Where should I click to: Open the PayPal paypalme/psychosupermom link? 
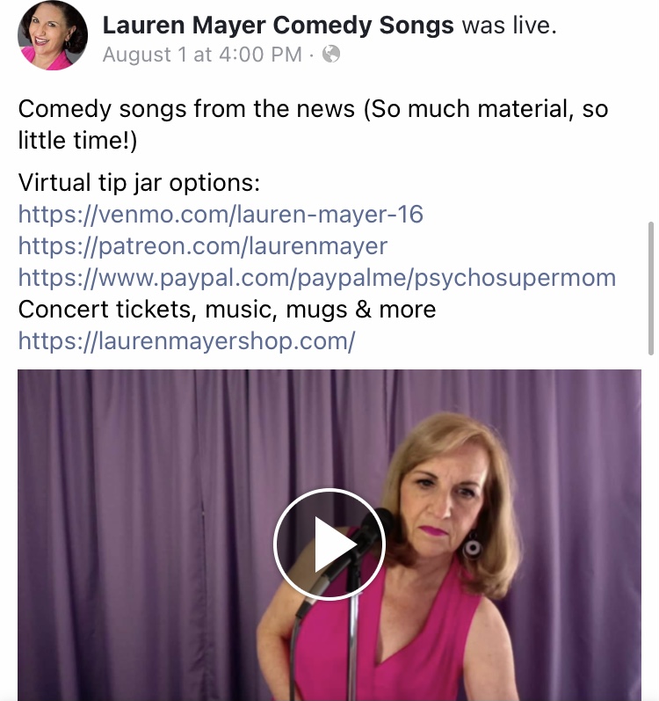[317, 278]
